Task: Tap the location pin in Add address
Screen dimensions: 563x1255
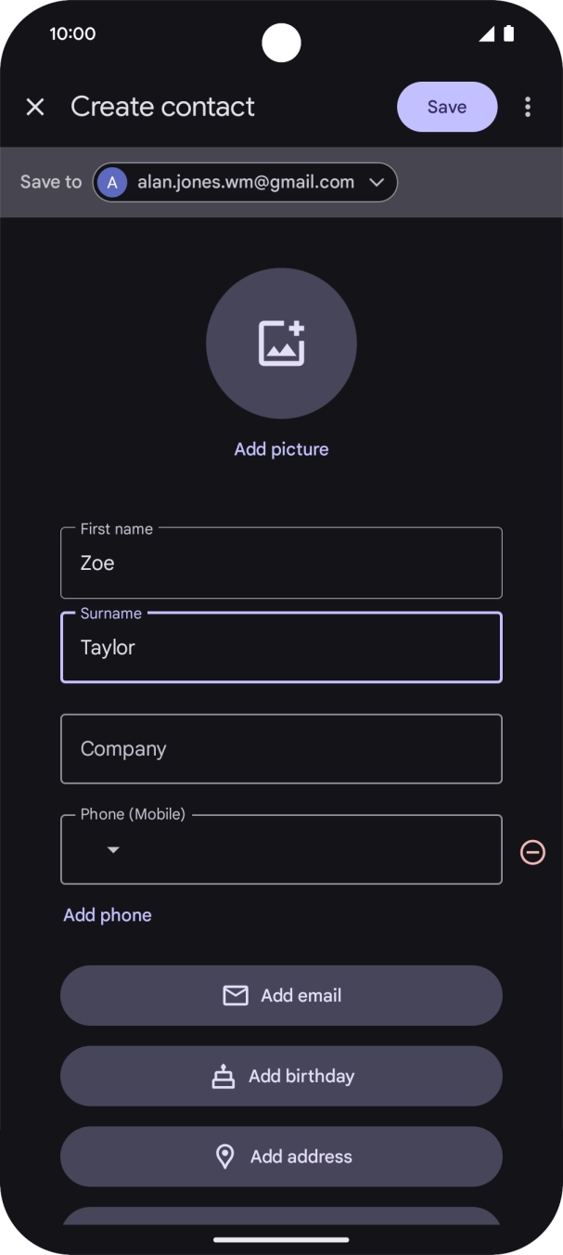Action: click(224, 1157)
